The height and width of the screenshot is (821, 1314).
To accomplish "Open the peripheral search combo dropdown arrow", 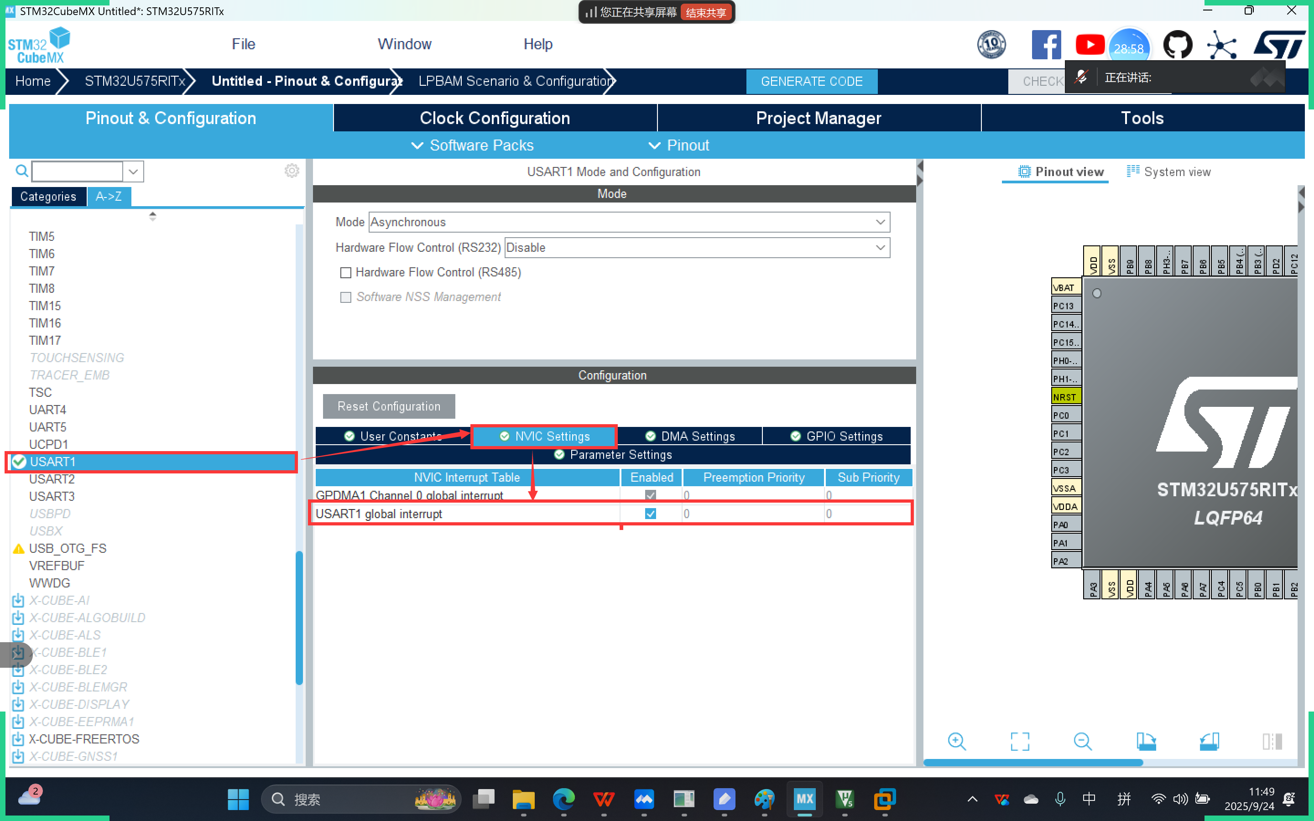I will [x=133, y=171].
